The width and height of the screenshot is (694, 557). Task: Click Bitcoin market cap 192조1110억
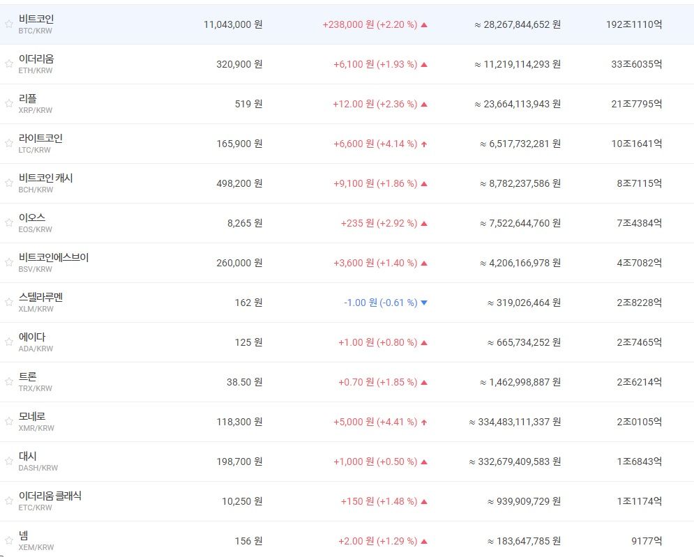634,25
